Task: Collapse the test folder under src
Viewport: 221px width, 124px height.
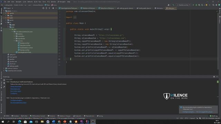Action: (x=8, y=27)
